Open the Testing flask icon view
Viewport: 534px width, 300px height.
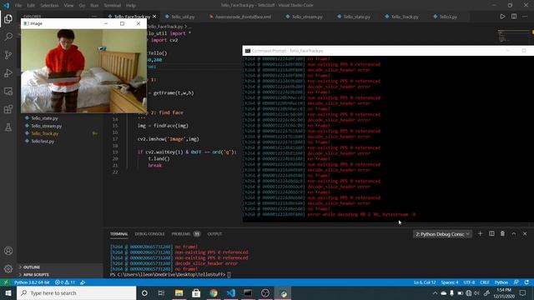click(8, 127)
